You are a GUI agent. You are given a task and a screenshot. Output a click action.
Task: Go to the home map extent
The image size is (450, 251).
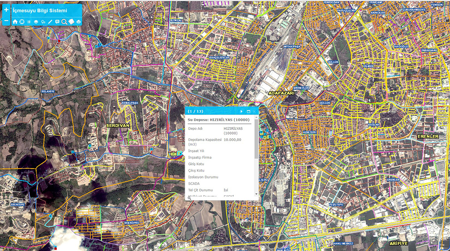15,22
